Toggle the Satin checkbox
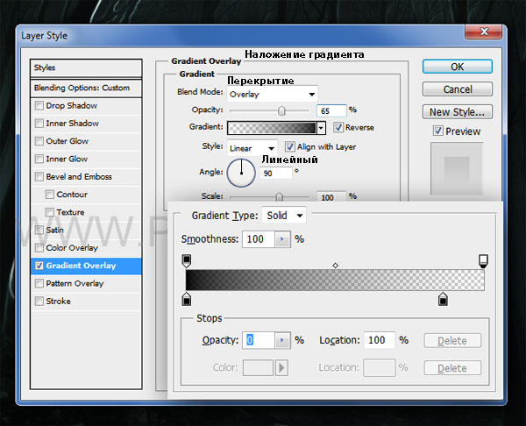 (x=39, y=230)
